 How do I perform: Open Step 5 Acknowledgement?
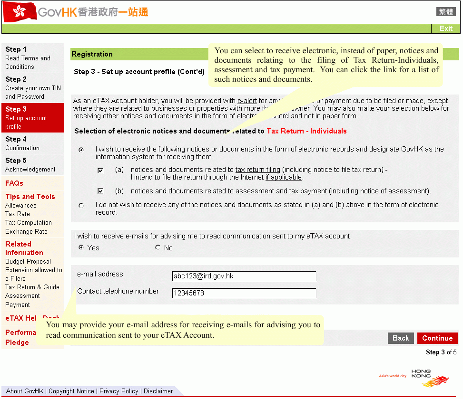tap(33, 165)
